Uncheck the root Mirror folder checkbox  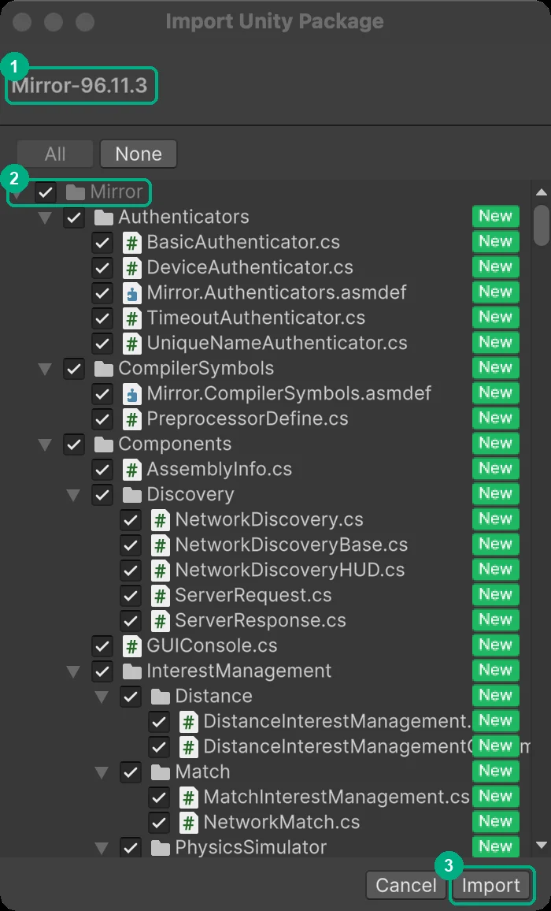tap(46, 191)
